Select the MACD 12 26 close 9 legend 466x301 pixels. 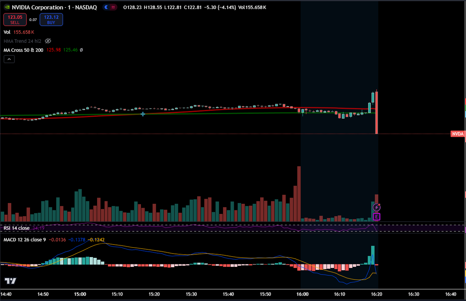[x=24, y=240]
